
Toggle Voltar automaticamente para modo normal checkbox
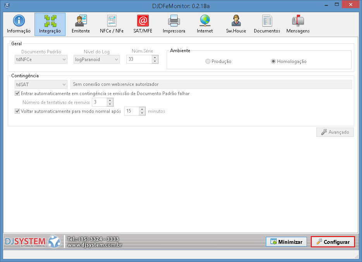[x=17, y=111]
